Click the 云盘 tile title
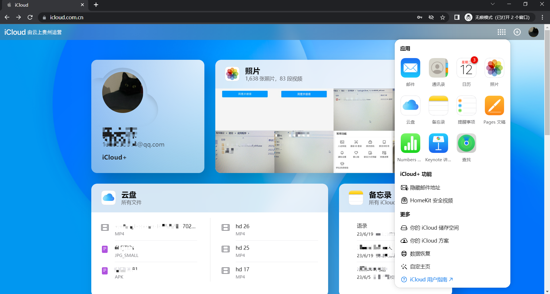 (129, 195)
